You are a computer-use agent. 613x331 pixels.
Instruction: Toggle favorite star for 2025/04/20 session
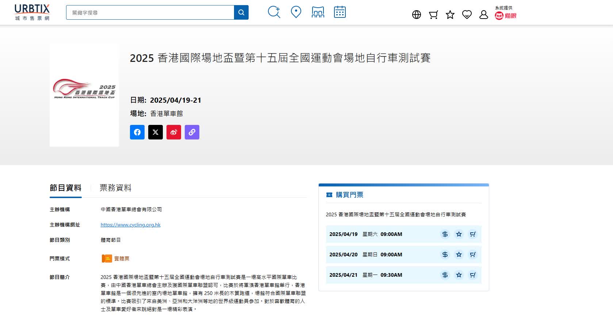pyautogui.click(x=459, y=255)
